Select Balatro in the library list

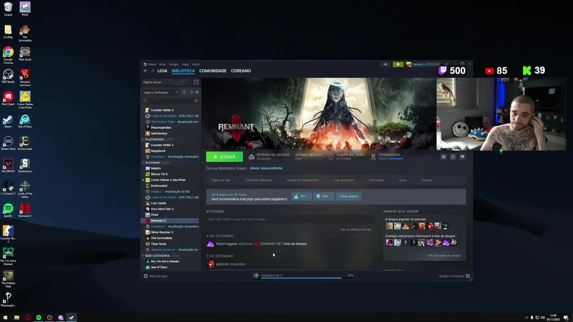pyautogui.click(x=156, y=168)
